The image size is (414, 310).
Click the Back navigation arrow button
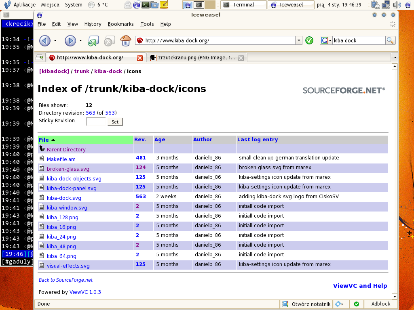45,41
